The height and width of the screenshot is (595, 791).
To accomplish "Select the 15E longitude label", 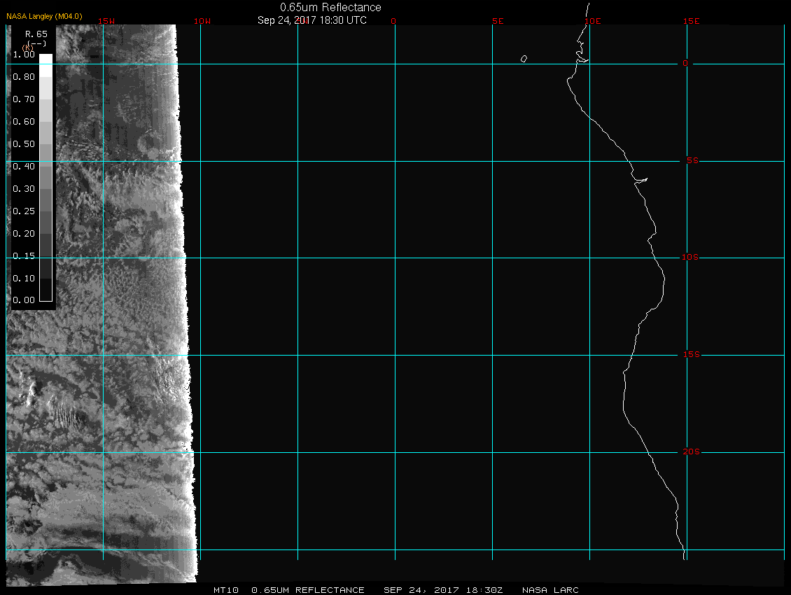I will tap(692, 21).
